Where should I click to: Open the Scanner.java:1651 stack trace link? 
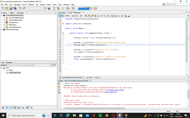116,90
